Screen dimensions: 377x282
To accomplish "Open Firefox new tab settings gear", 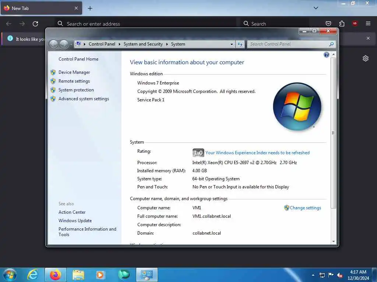I will pos(366,58).
